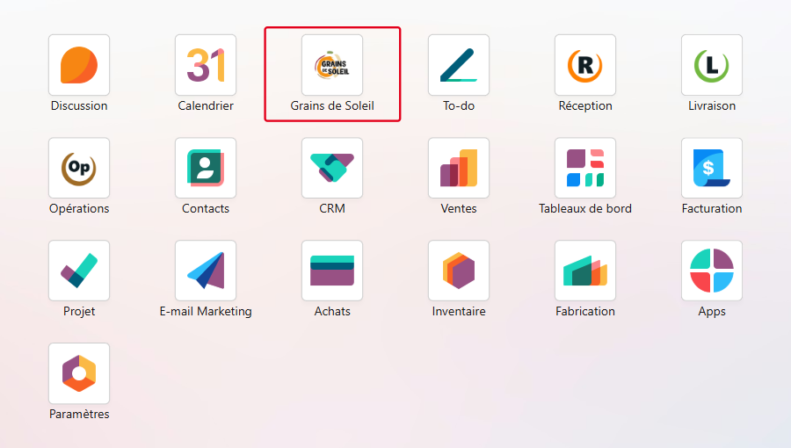
Task: Open the To-do app
Action: [x=459, y=65]
